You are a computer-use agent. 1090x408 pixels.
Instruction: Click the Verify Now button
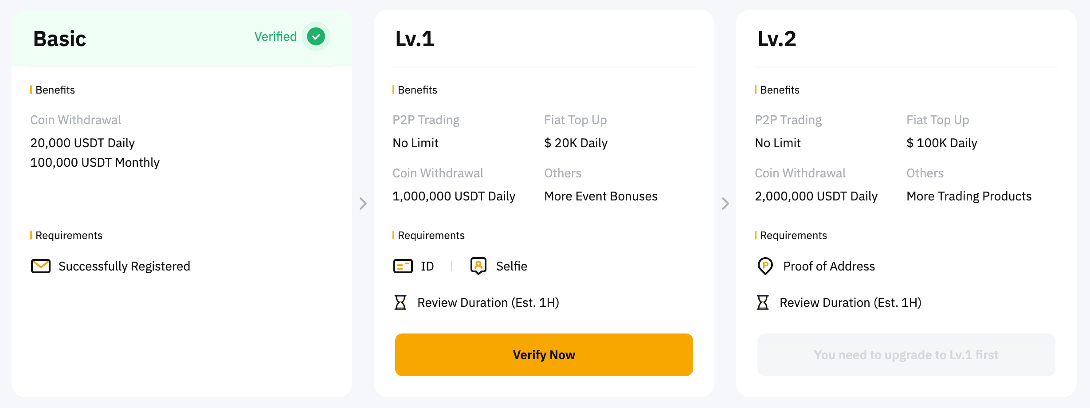544,355
